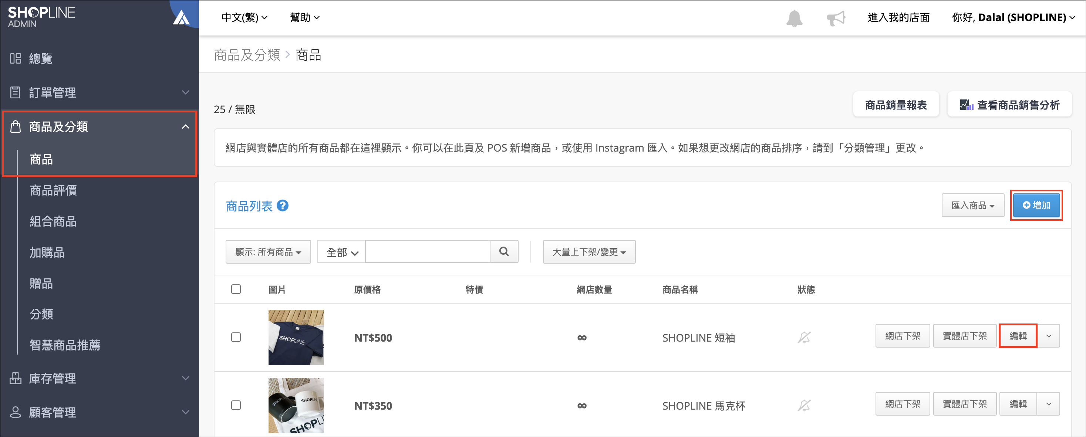Click the magnifier search button

click(504, 251)
